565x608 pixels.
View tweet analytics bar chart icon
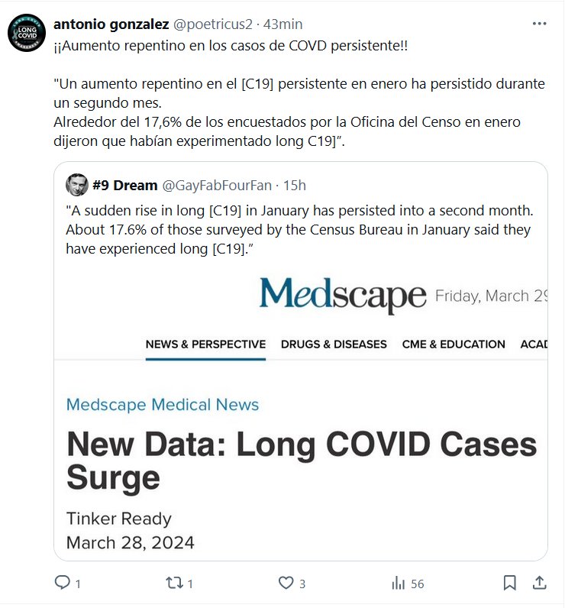[399, 583]
